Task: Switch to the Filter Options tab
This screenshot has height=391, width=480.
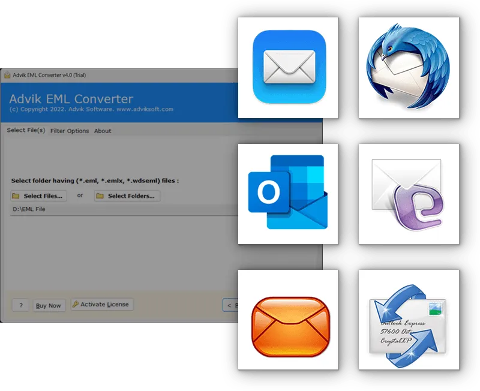Action: click(70, 131)
